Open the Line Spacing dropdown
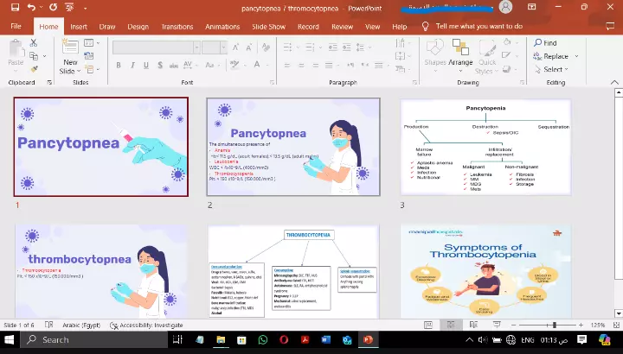Image resolution: width=623 pixels, height=354 pixels. [x=363, y=47]
